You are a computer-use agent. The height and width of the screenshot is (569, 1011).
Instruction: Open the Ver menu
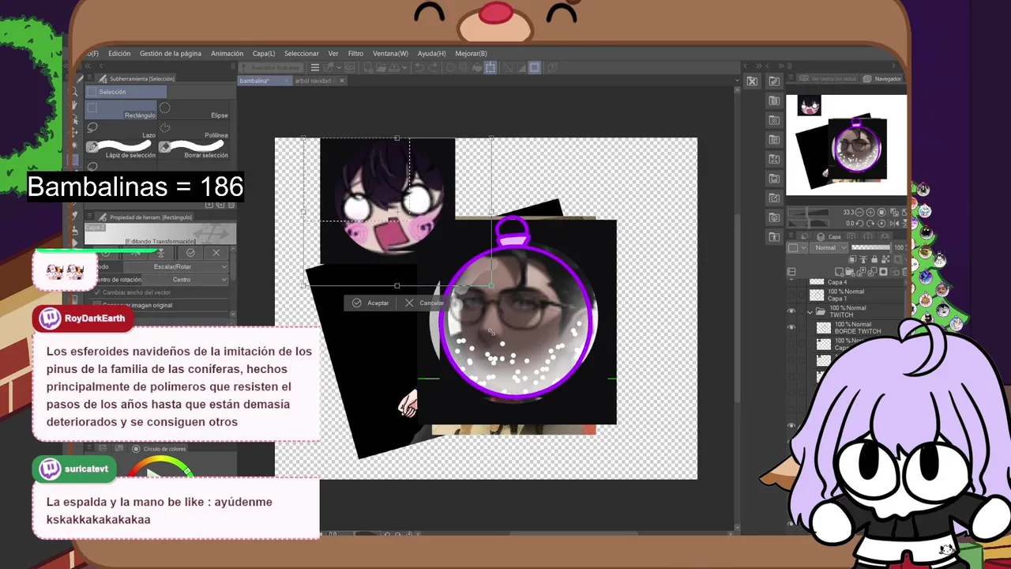[333, 54]
